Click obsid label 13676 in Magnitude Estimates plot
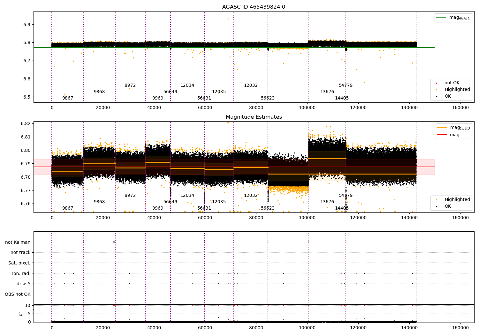 tap(327, 202)
